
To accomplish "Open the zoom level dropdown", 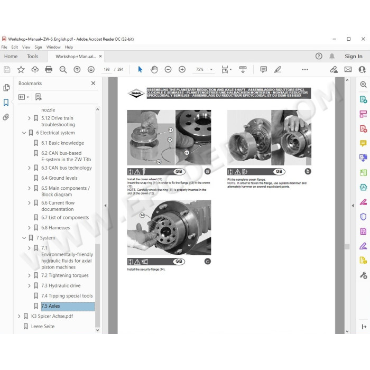I will tap(211, 69).
